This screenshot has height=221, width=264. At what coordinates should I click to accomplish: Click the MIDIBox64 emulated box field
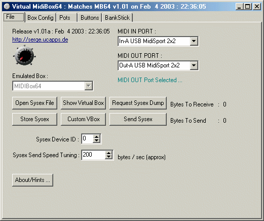tap(53, 86)
